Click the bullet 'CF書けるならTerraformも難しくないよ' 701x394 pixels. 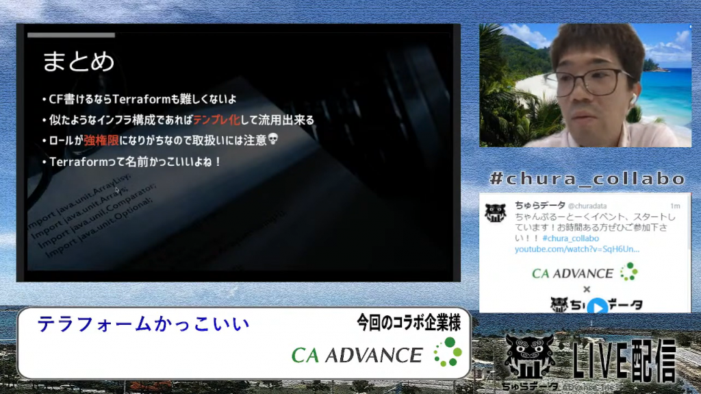(x=142, y=99)
